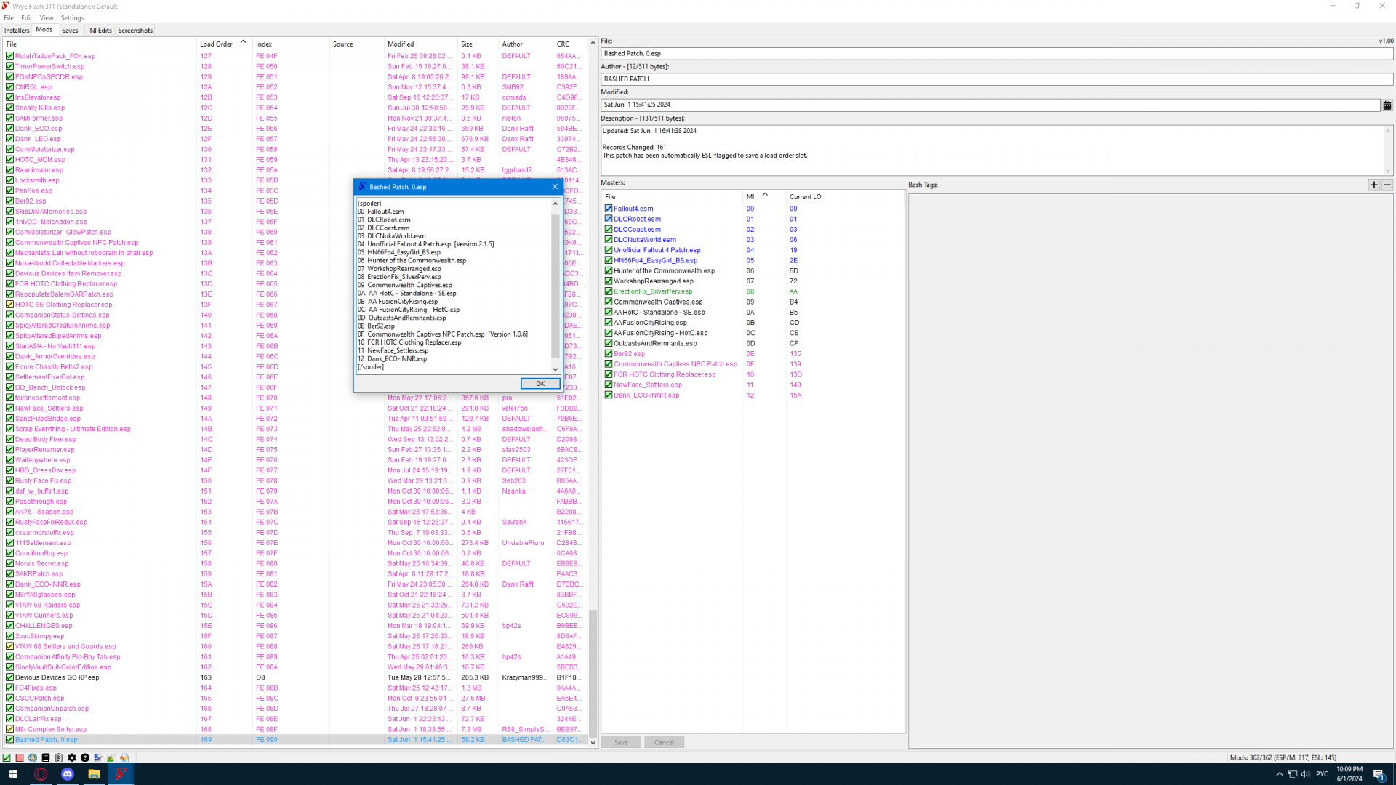
Task: Open Discord from the Windows taskbar
Action: tap(68, 774)
